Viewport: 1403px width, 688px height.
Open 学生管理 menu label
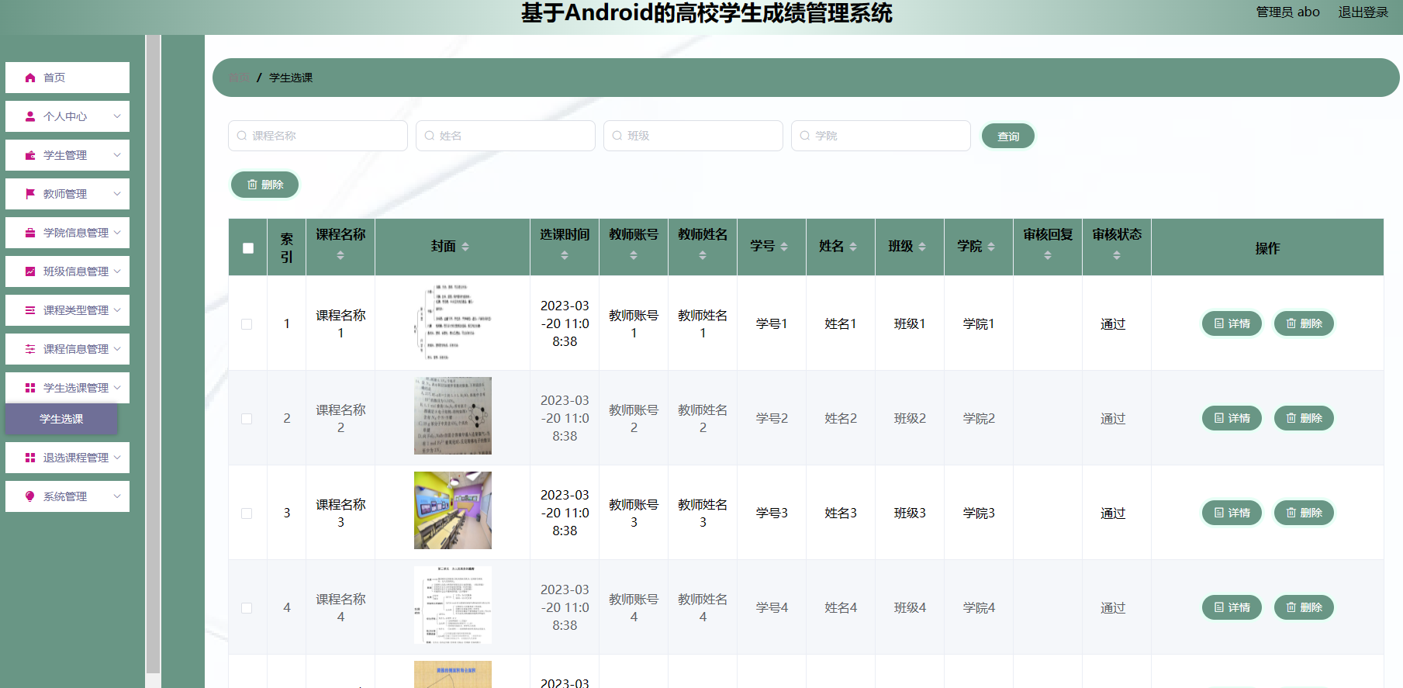pyautogui.click(x=65, y=155)
